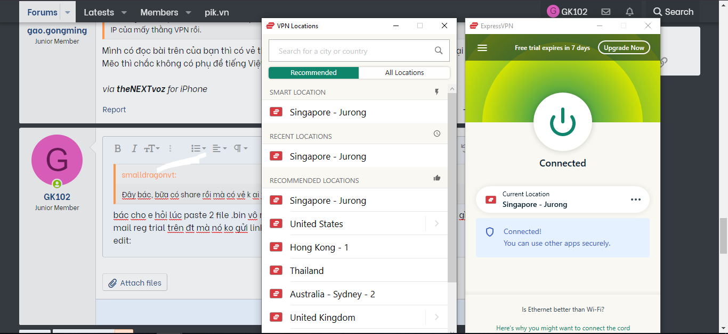Viewport: 728px width, 334px height.
Task: Toggle Bold in the reply editor
Action: pos(118,148)
